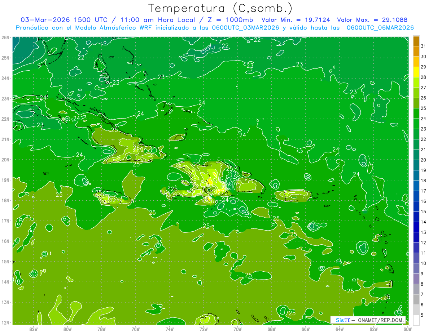Click the "76W" longitude axis label
Viewport: 433px width, 334px height.
[136, 329]
